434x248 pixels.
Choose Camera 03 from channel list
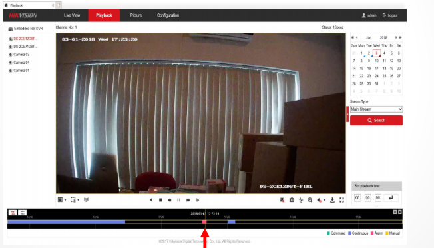[x=21, y=55]
